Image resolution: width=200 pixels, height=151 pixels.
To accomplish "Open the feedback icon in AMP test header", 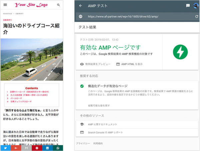I will [188, 6].
